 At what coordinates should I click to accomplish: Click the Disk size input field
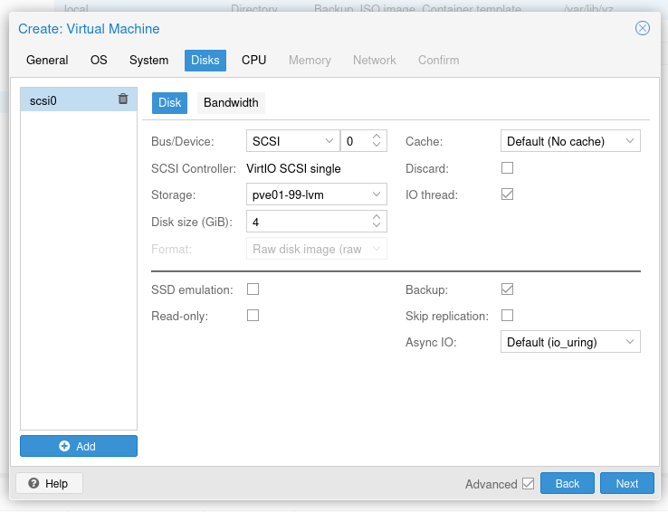click(x=309, y=222)
